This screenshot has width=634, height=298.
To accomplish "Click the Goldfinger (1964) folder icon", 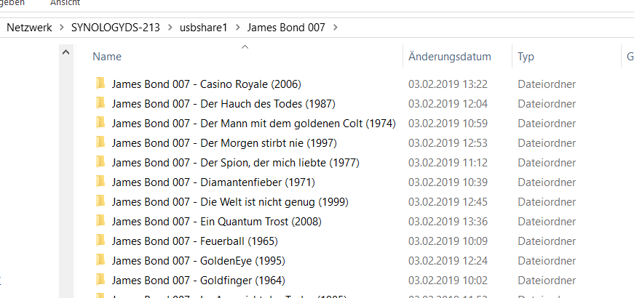I will [100, 280].
